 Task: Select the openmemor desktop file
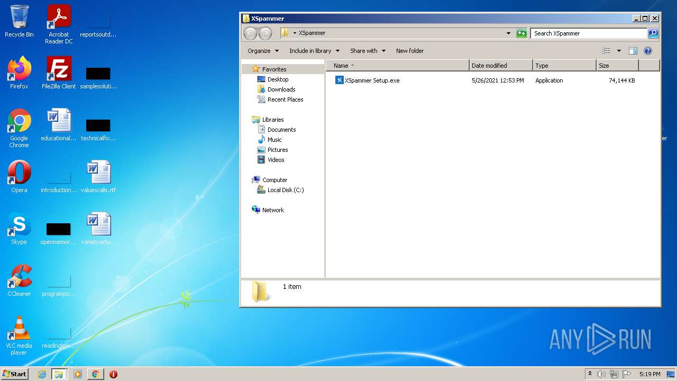59,232
